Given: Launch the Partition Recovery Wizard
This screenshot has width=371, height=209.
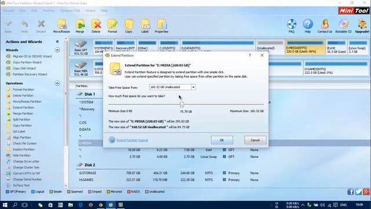Looking at the screenshot, I should (30, 74).
